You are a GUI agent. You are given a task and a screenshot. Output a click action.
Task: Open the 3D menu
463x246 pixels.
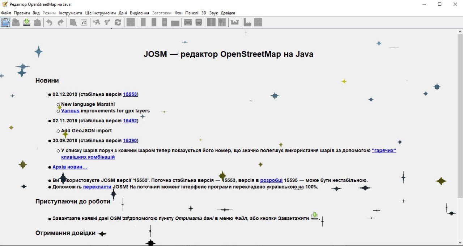204,13
